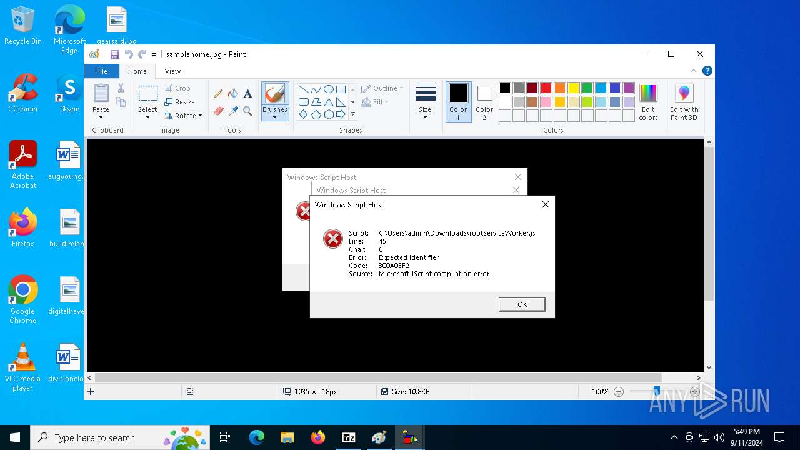This screenshot has width=800, height=450.
Task: Switch to the Home ribbon tab
Action: tap(137, 71)
